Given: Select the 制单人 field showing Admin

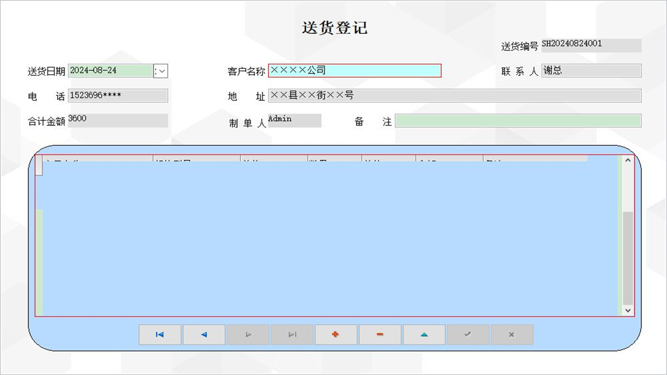Looking at the screenshot, I should (294, 120).
